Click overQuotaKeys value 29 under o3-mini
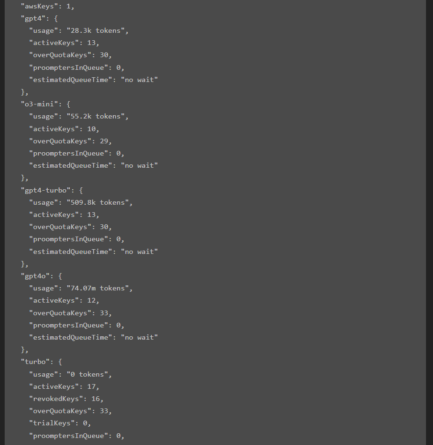This screenshot has height=445, width=433. [104, 141]
